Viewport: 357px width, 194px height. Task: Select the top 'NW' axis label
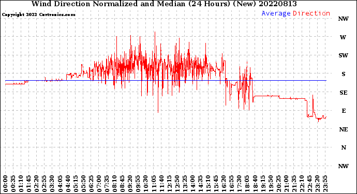point(344,19)
